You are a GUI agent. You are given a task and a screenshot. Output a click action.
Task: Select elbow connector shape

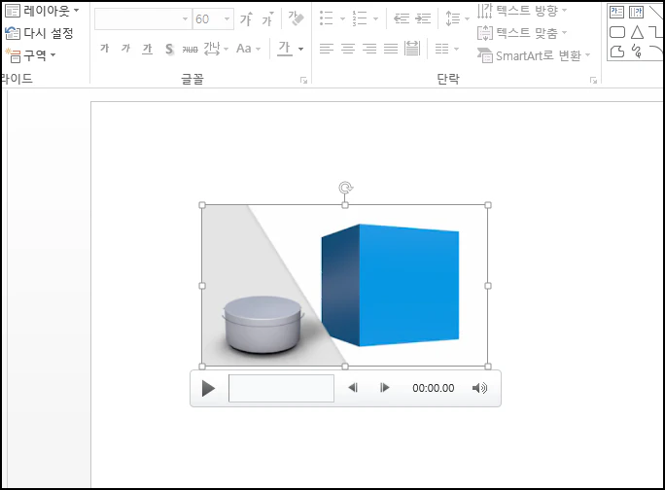click(x=655, y=32)
